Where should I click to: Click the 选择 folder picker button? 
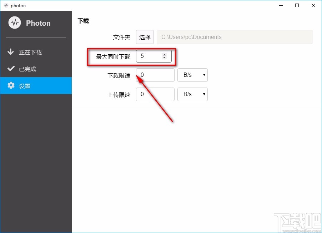click(x=145, y=37)
